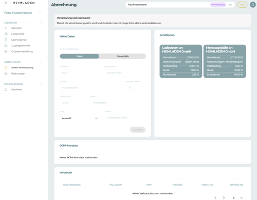Viewport: 257px width, 200px height.
Task: Click the Hardware icon
Action: [x=6, y=89]
